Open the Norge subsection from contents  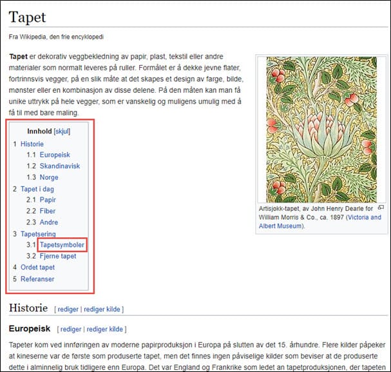pos(49,177)
